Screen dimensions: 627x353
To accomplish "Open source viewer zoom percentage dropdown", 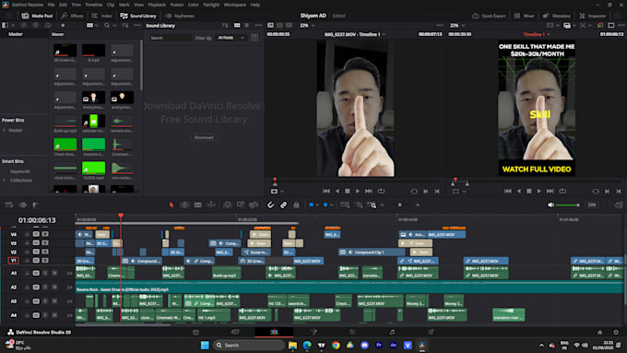I will 307,25.
